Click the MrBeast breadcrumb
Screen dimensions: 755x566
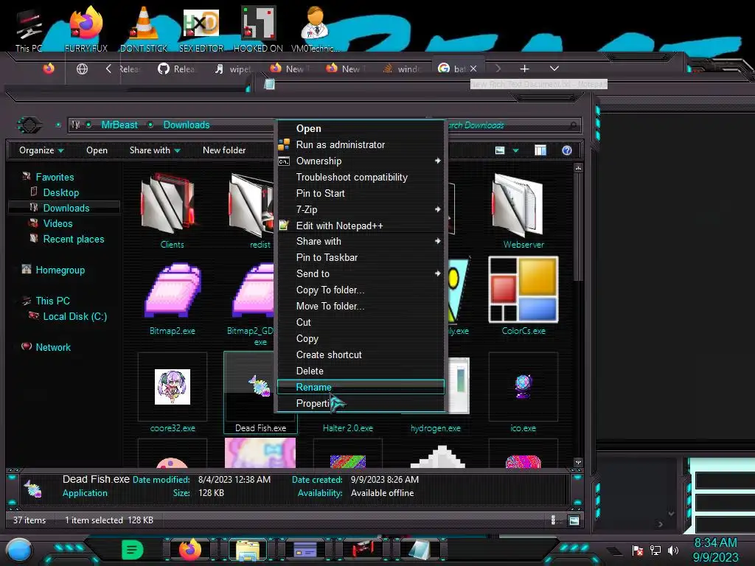click(119, 125)
